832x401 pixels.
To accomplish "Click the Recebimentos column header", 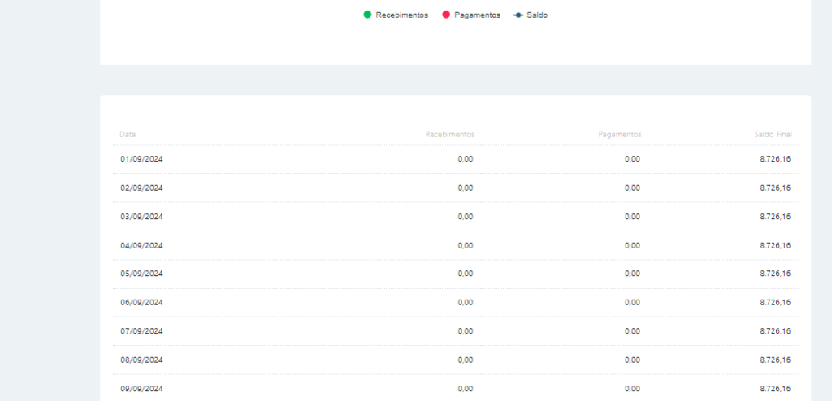I will coord(449,134).
